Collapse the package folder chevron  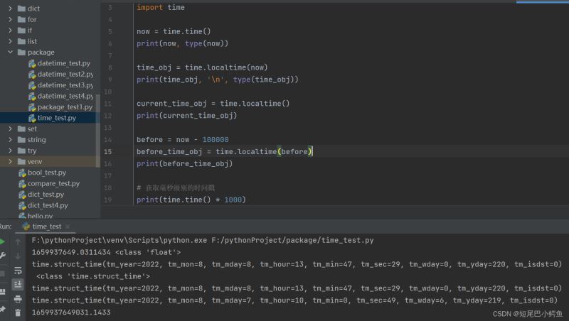10,52
